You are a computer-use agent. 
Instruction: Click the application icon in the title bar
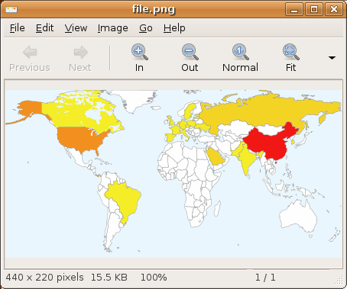11,10
